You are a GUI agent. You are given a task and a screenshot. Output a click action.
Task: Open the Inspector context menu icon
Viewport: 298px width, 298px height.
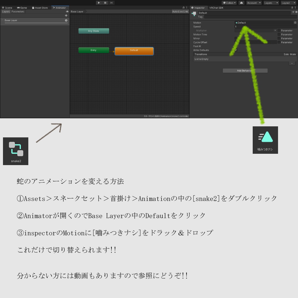coord(295,7)
